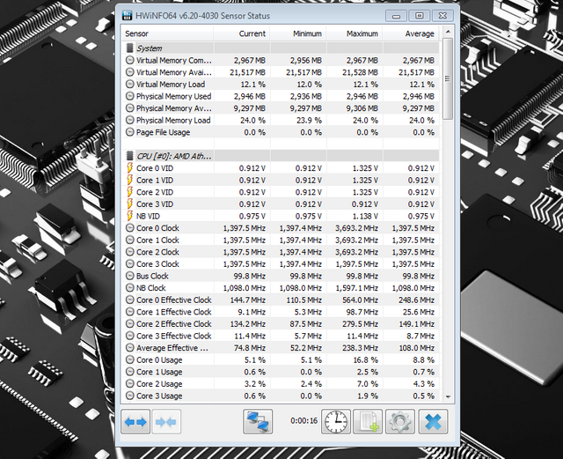Select the Physical Memory Av... row label
563x459 pixels.
click(174, 108)
